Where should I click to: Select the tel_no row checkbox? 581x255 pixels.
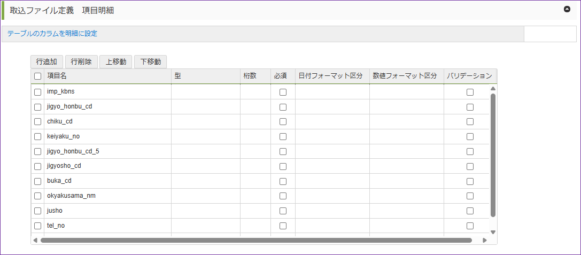pyautogui.click(x=37, y=226)
